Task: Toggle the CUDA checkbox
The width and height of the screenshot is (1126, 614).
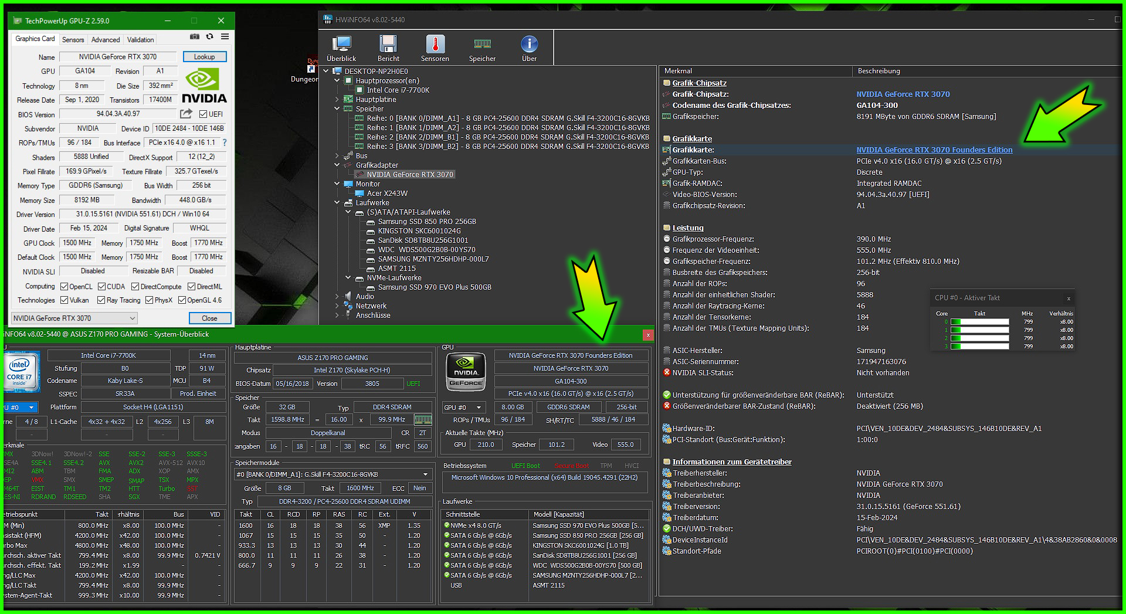Action: click(101, 287)
